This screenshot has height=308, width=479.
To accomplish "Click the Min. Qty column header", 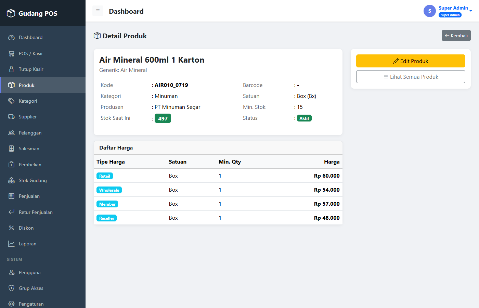I will (230, 162).
